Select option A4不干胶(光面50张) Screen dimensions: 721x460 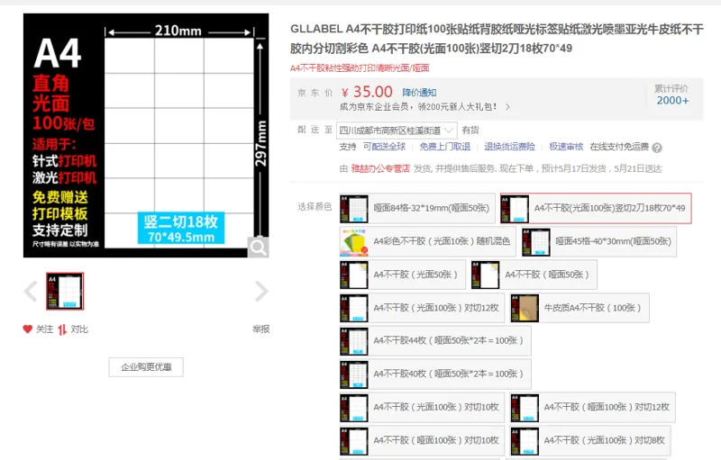coord(403,275)
